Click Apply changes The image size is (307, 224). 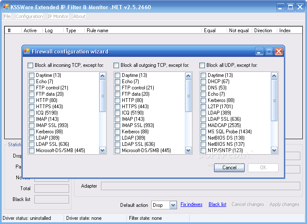tap(284, 204)
